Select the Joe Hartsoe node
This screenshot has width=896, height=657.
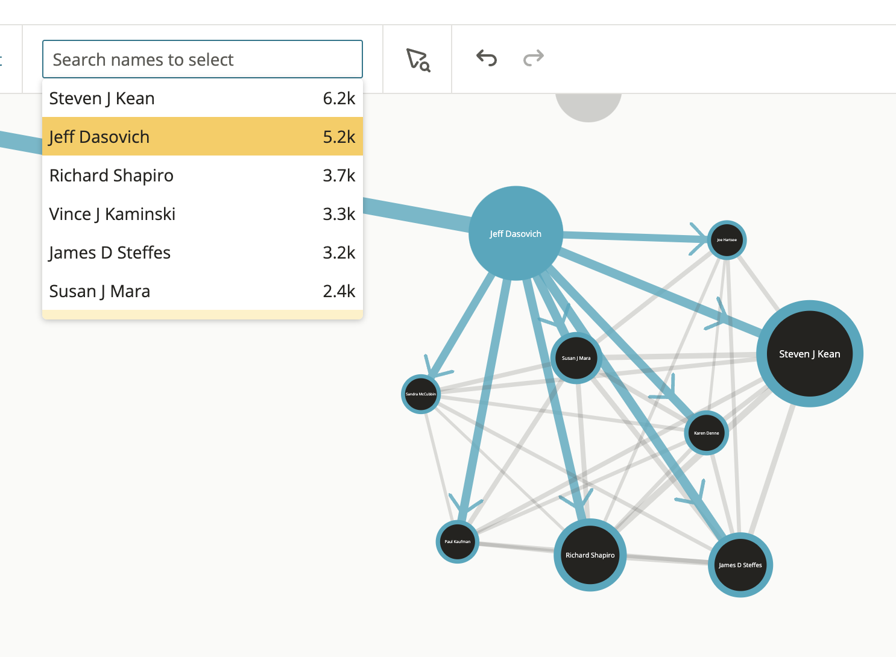[727, 240]
